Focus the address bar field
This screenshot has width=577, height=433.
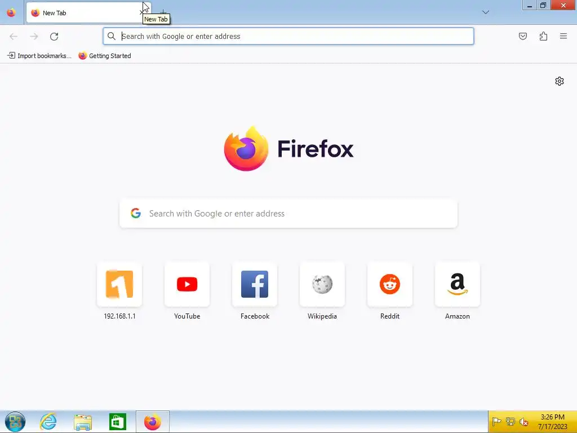coord(288,36)
